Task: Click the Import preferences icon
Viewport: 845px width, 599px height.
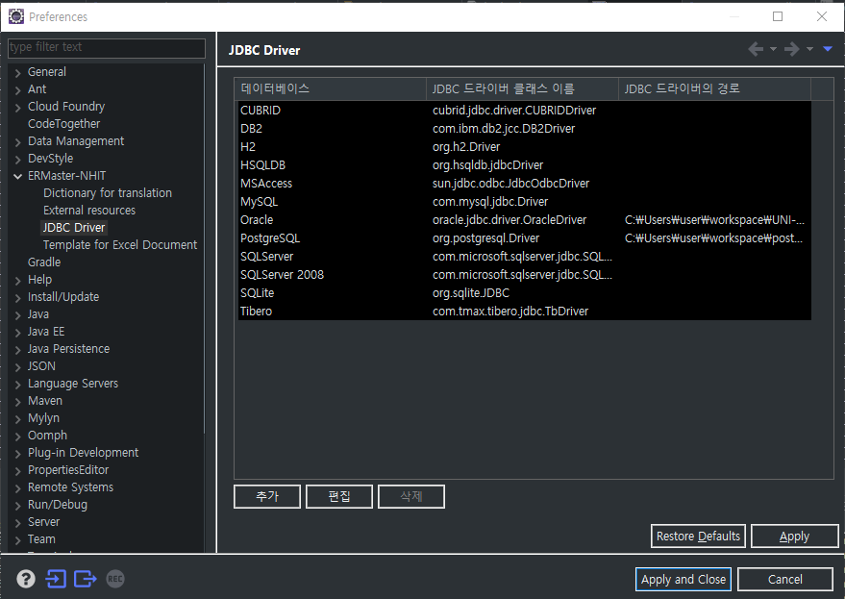Action: coord(56,579)
